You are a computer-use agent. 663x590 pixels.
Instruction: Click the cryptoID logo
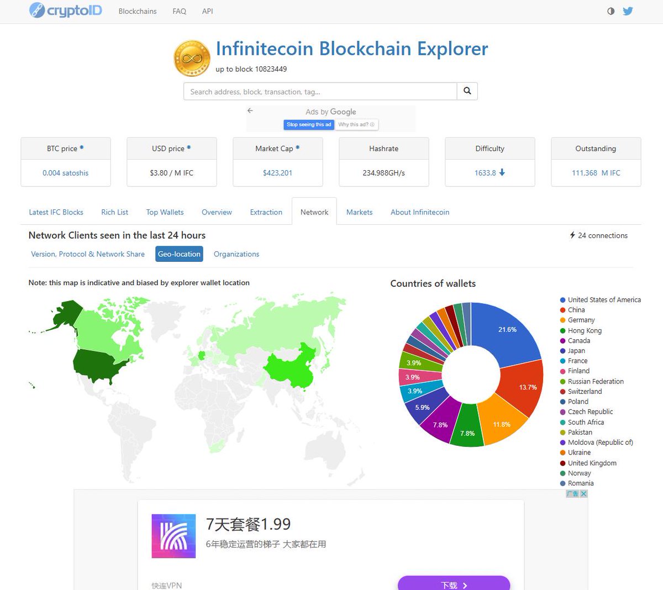point(65,10)
